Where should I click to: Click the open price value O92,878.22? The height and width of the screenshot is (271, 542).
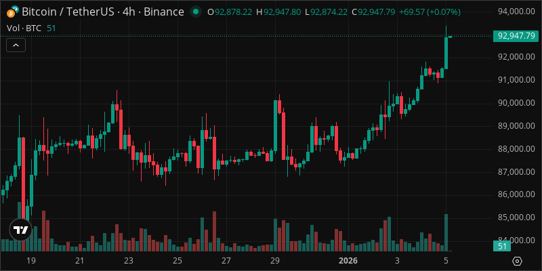coord(230,12)
